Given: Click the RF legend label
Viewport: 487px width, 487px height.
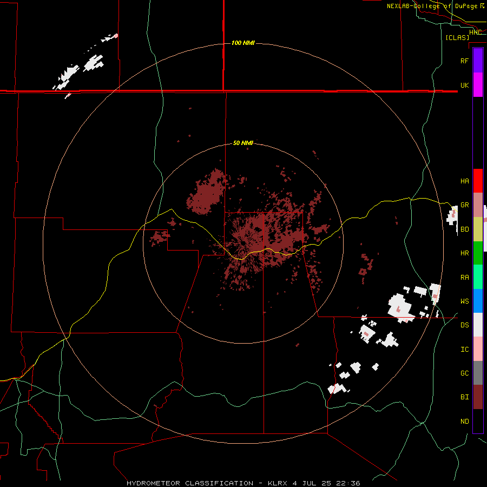Looking at the screenshot, I should click(465, 61).
